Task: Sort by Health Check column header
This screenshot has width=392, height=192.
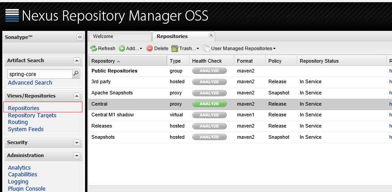Action: point(212,61)
